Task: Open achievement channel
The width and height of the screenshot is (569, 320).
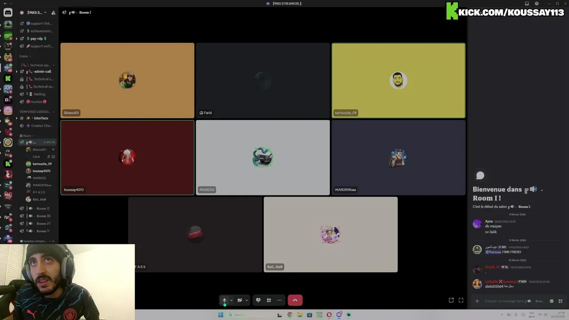Action: (36, 31)
